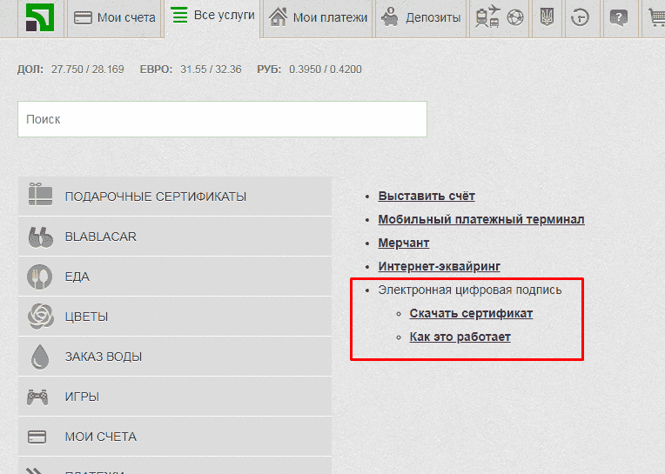Open the shopping cart icon
The height and width of the screenshot is (474, 665).
[x=655, y=17]
